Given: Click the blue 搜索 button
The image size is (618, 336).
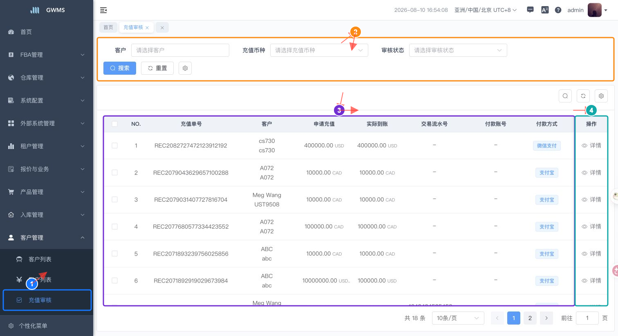Looking at the screenshot, I should click(x=120, y=68).
